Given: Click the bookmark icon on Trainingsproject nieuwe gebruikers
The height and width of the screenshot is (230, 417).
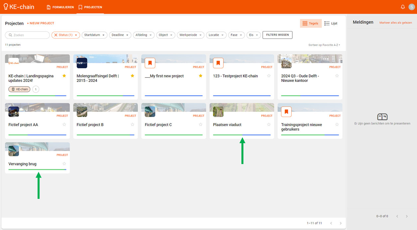Looking at the screenshot, I should click(286, 112).
